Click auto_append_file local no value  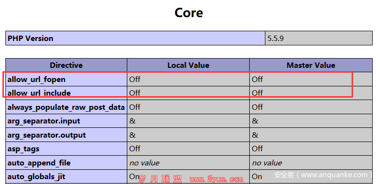click(x=144, y=163)
